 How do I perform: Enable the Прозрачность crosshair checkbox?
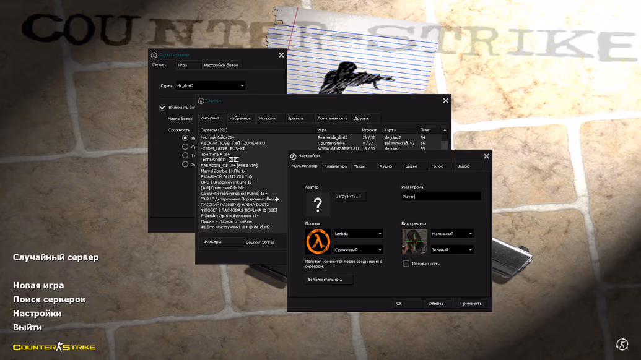click(406, 264)
